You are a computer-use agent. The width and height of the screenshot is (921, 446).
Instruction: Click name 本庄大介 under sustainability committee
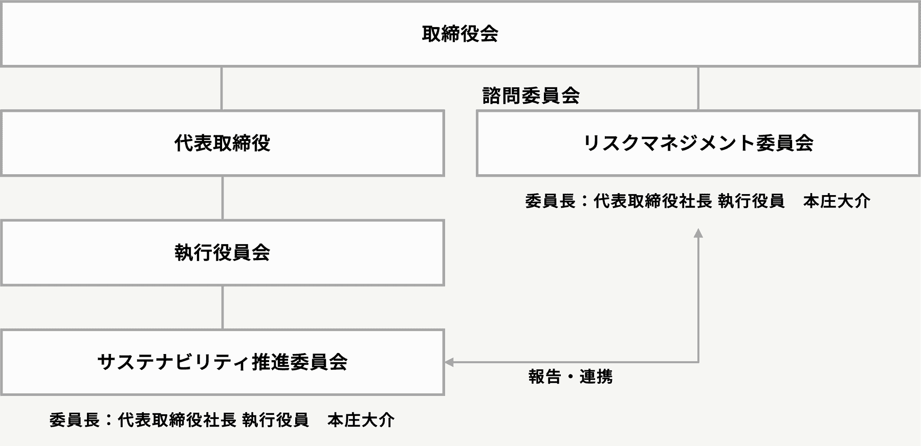(x=361, y=419)
